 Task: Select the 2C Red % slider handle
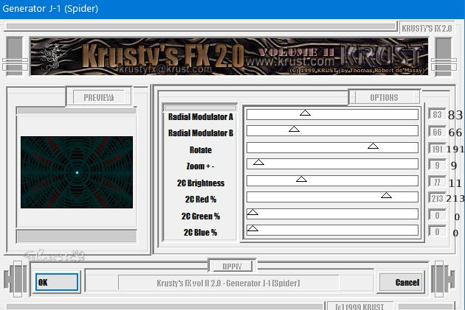[386, 195]
